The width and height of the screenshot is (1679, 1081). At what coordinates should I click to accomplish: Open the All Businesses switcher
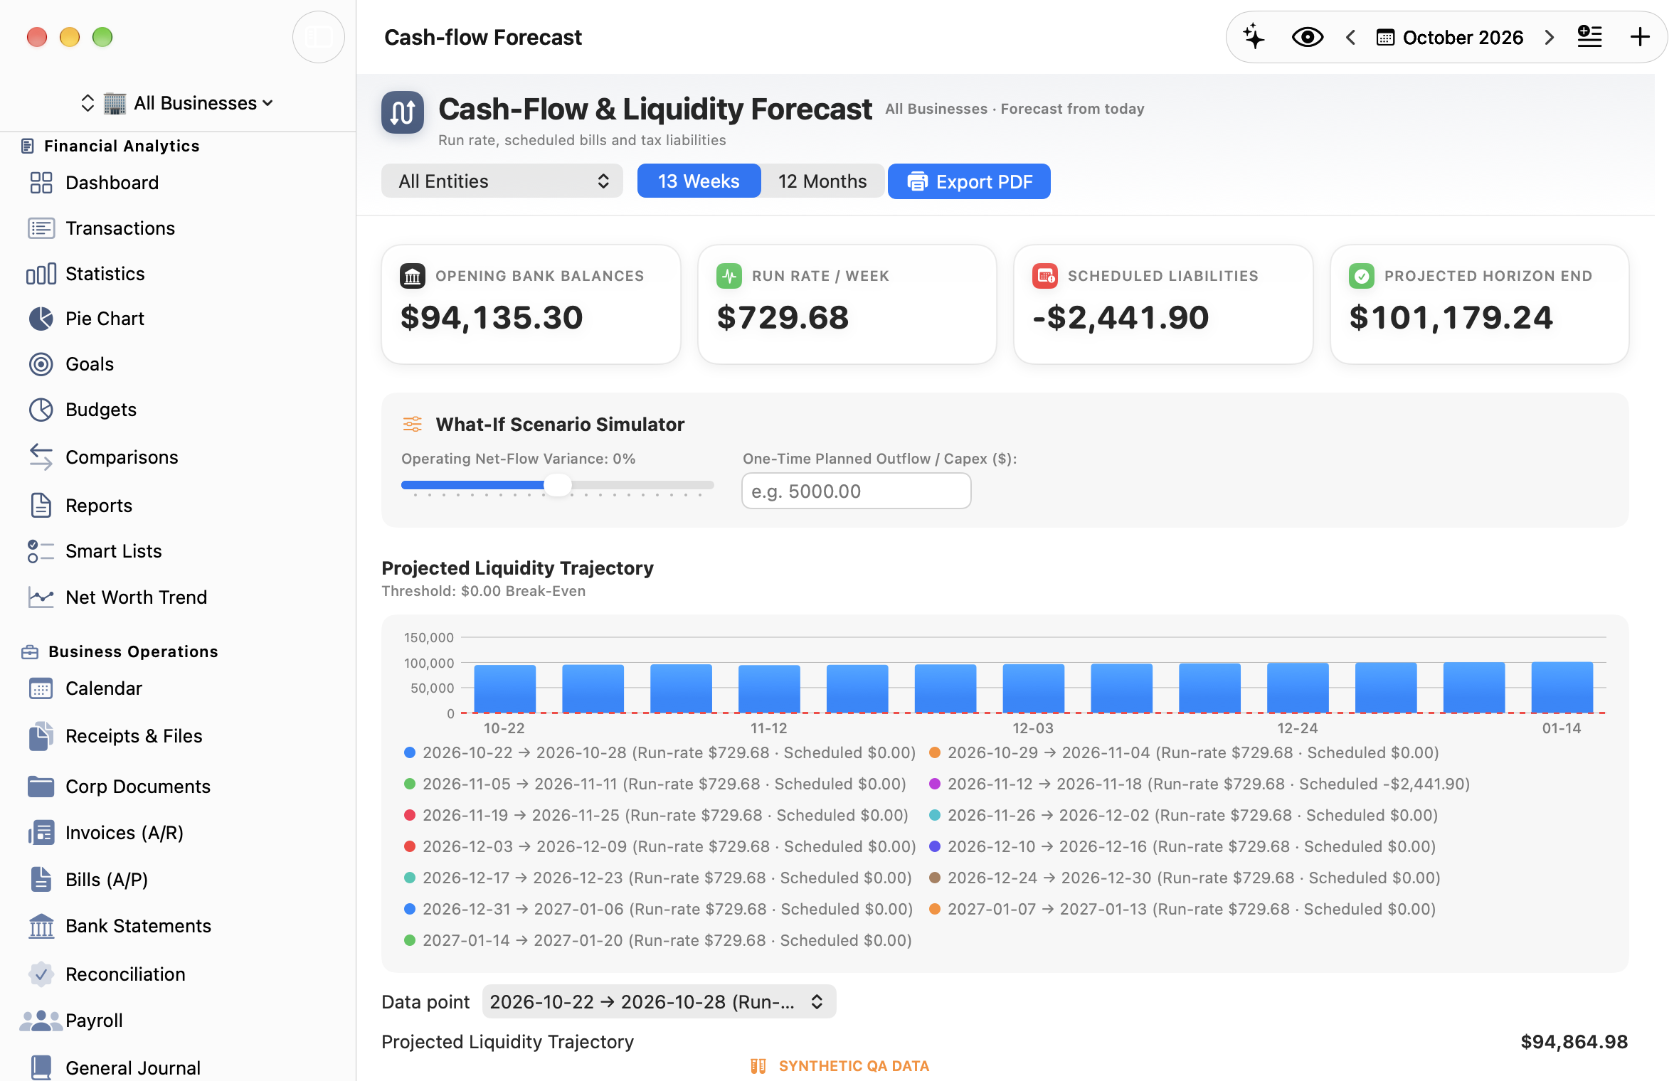178,103
